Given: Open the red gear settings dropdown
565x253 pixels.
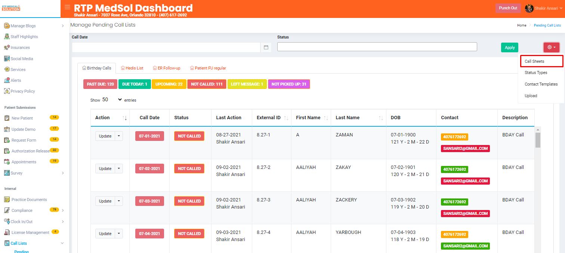Looking at the screenshot, I should point(552,47).
